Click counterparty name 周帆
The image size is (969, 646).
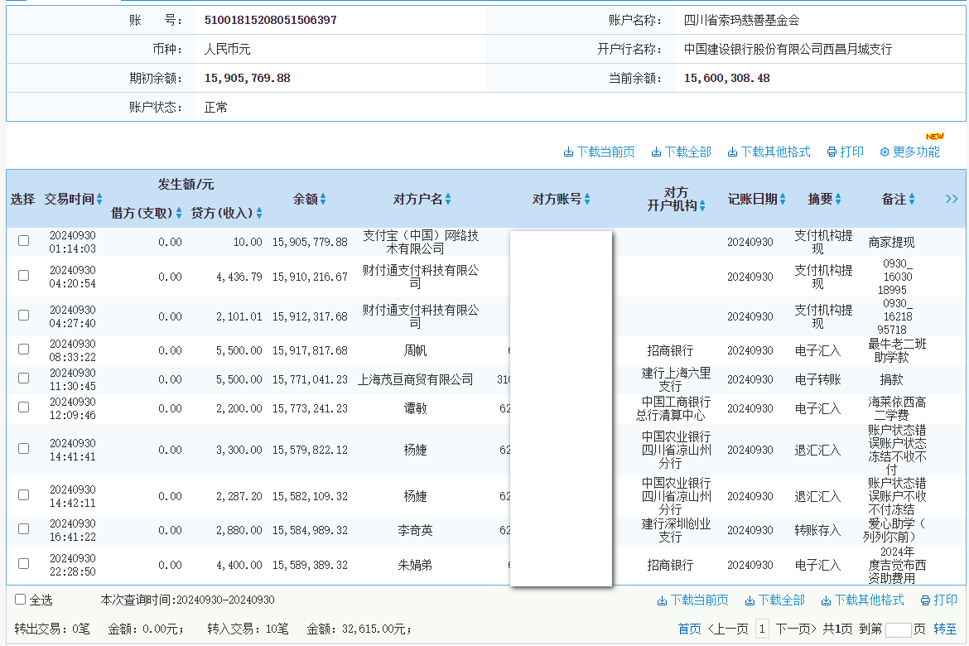415,350
